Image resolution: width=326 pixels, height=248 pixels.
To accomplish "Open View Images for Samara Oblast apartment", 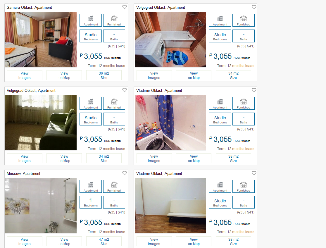I will [25, 75].
